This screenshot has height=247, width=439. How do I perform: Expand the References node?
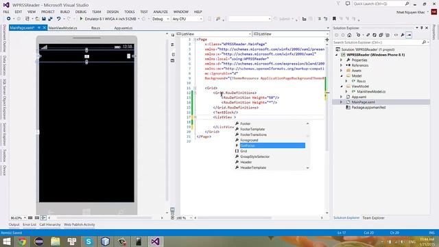pyautogui.click(x=342, y=65)
